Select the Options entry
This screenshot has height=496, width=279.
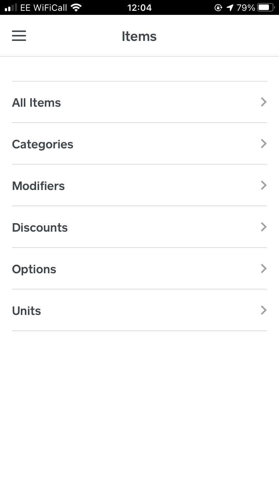pyautogui.click(x=139, y=269)
